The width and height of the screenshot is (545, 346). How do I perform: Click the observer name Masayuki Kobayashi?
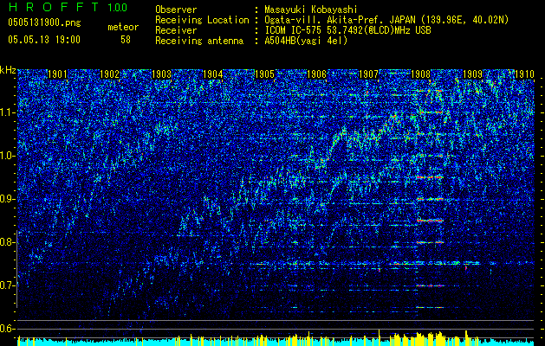point(311,10)
